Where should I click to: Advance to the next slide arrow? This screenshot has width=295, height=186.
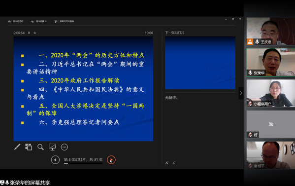point(111,160)
